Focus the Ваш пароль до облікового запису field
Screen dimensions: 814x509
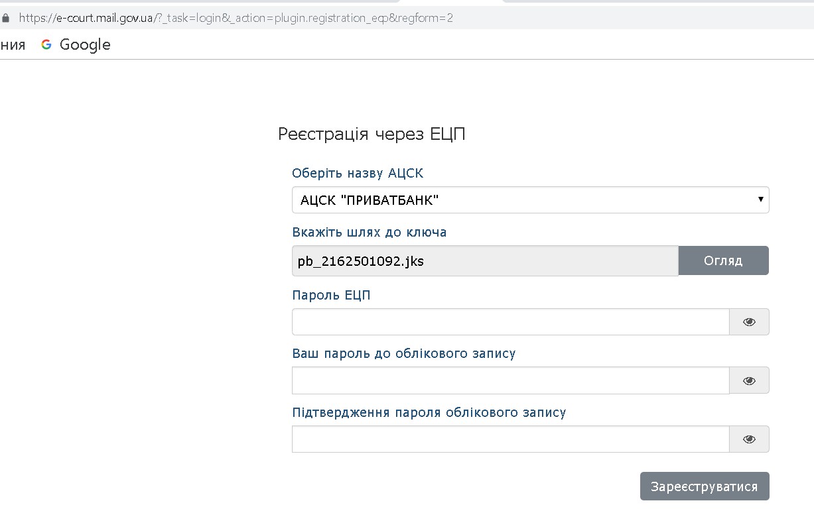(511, 380)
